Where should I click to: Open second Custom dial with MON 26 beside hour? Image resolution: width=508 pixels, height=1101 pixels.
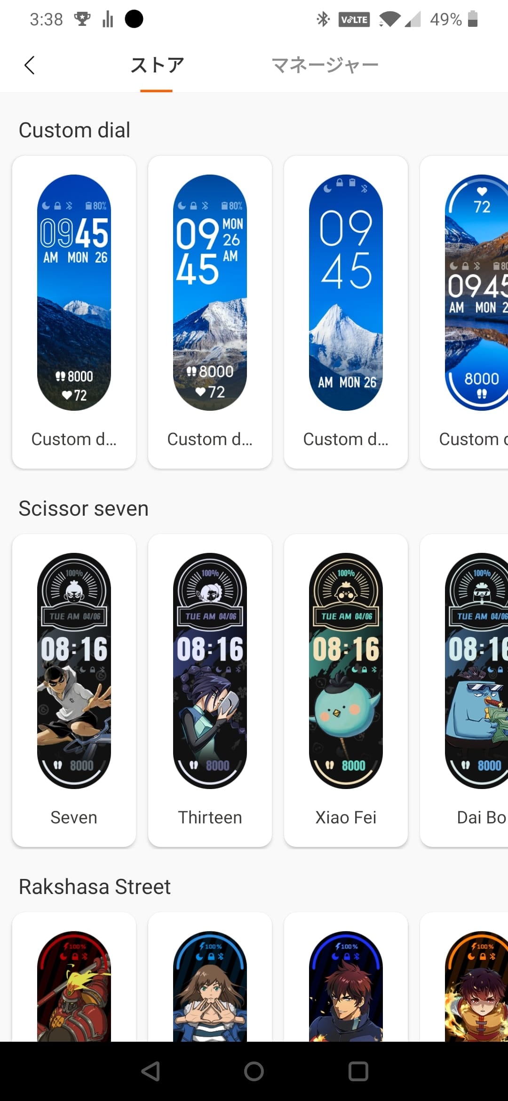[x=210, y=312]
